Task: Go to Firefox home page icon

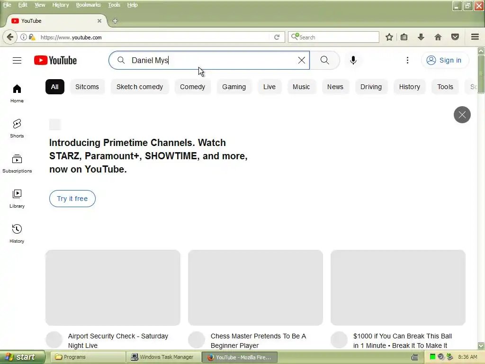Action: pos(438,37)
